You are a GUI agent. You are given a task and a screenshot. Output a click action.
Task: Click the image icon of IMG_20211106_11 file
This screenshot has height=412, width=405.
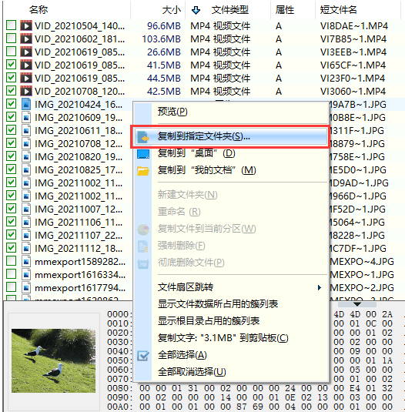26,222
